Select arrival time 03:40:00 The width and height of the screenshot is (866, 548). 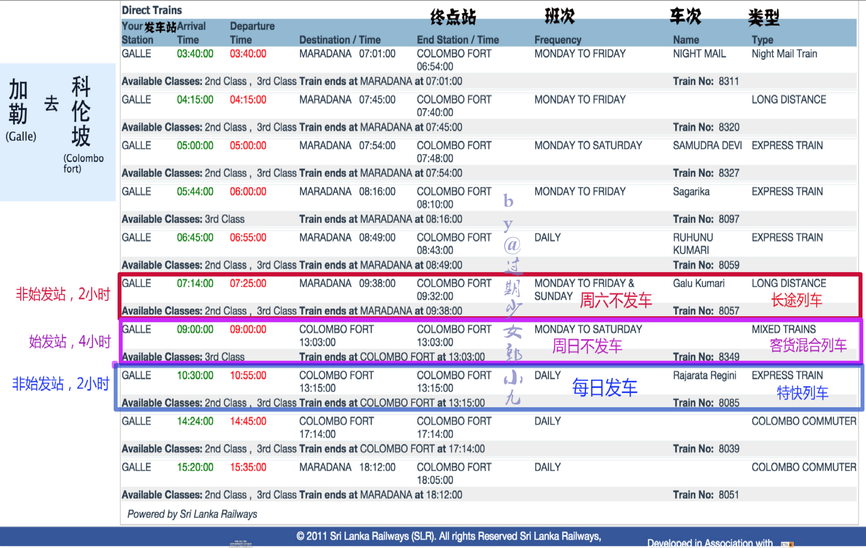coord(195,54)
